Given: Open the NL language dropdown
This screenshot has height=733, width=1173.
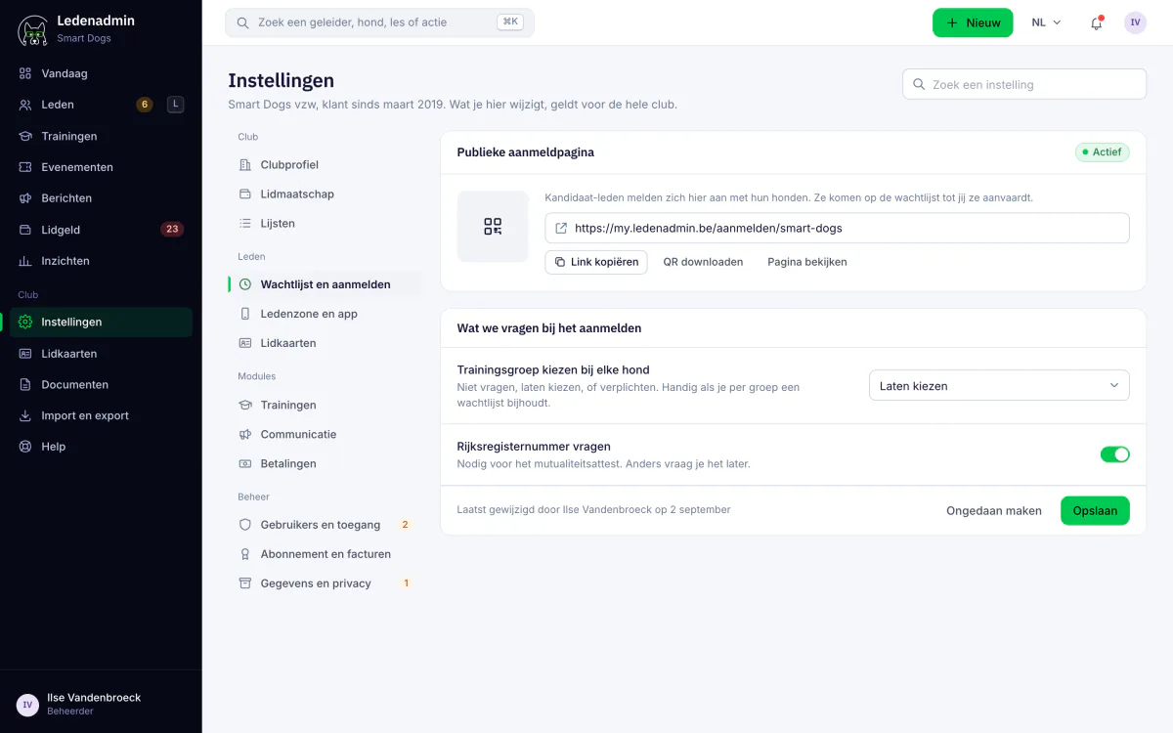Looking at the screenshot, I should pos(1046,22).
